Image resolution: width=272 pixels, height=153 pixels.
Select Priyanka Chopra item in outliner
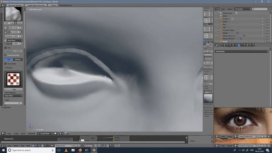point(228,30)
